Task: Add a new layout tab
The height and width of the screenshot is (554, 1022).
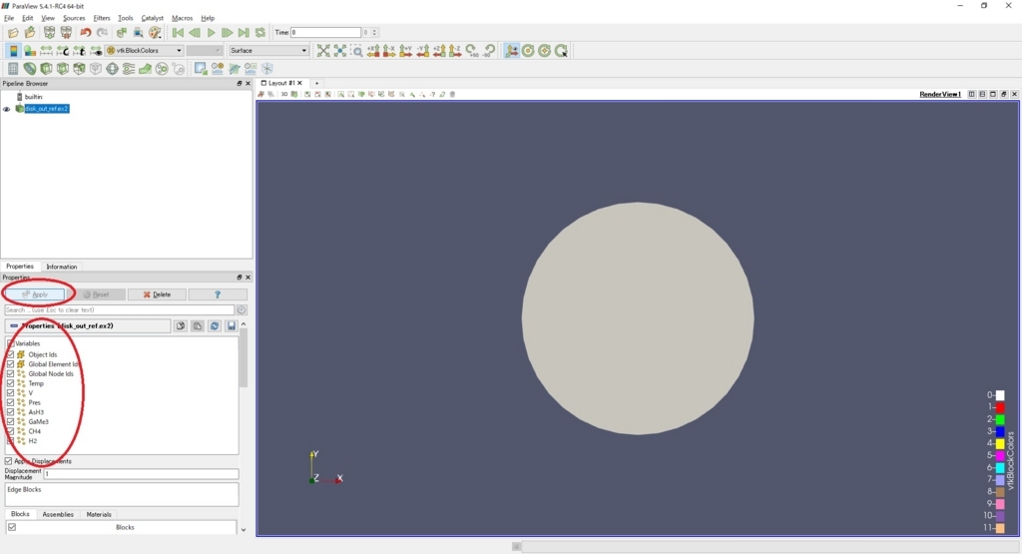Action: pos(316,84)
